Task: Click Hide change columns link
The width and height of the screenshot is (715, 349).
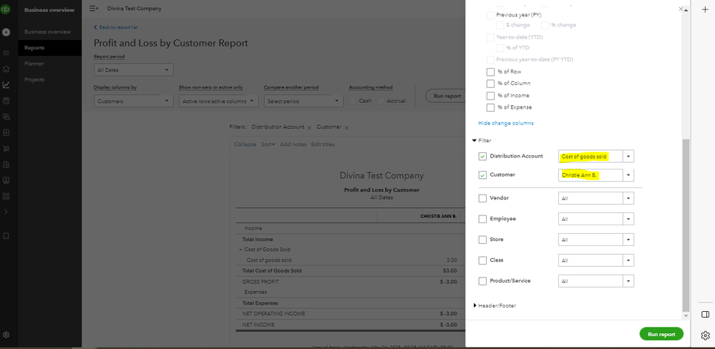Action: [x=505, y=123]
